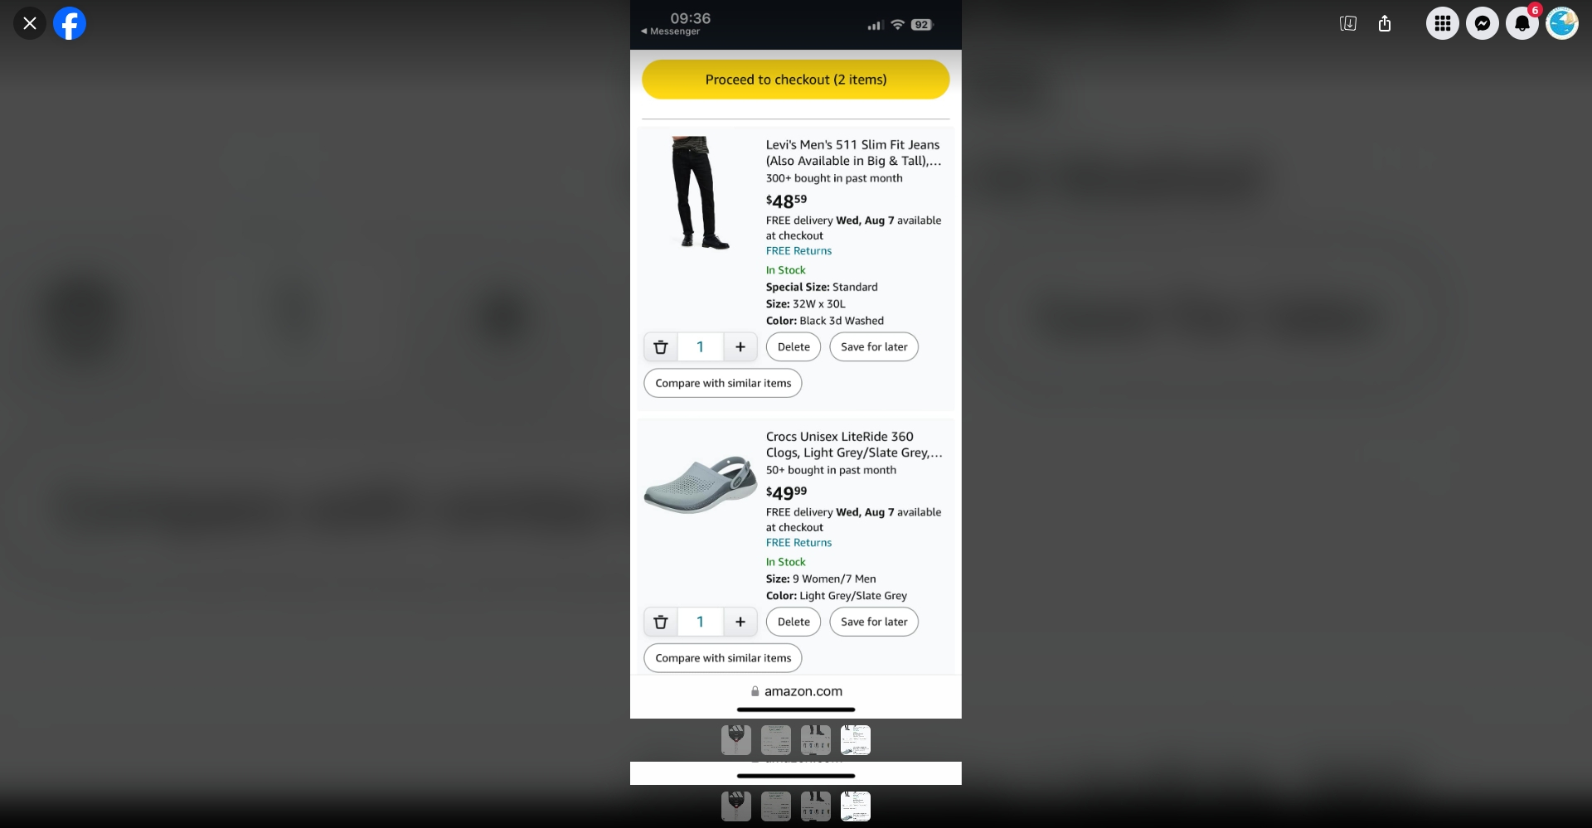
Task: Open the Facebook menu grid icon
Action: (1443, 23)
